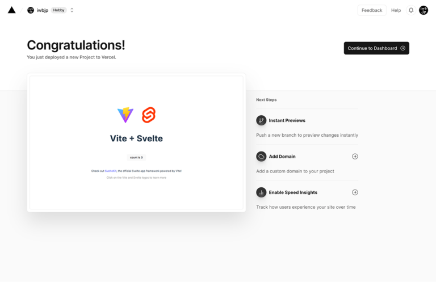Click the iwbjp team avatar icon
The width and height of the screenshot is (436, 282).
click(x=31, y=10)
